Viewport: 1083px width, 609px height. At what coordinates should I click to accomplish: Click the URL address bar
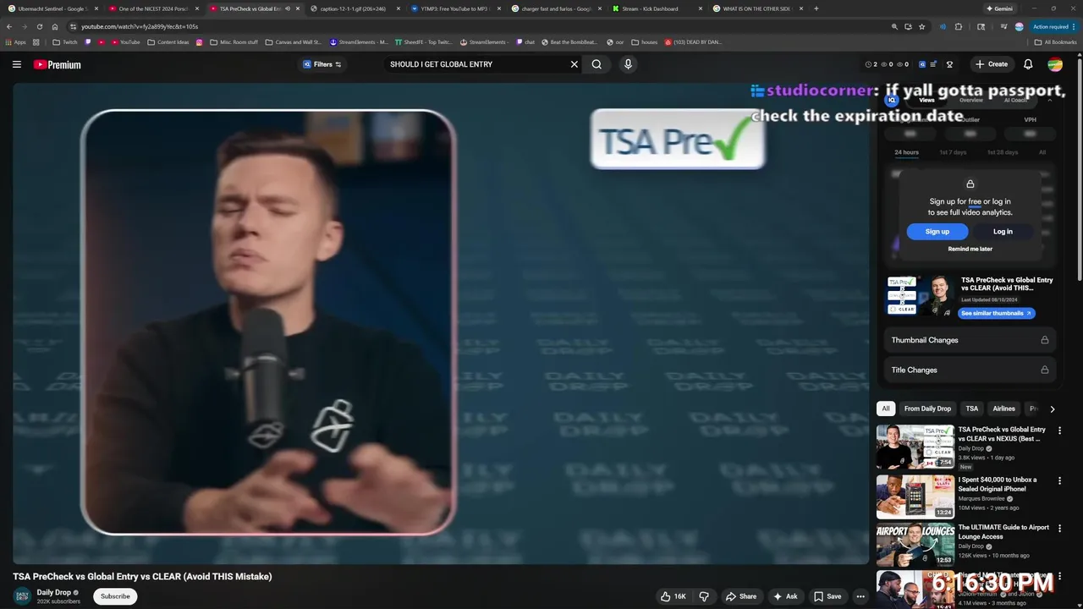pos(474,26)
